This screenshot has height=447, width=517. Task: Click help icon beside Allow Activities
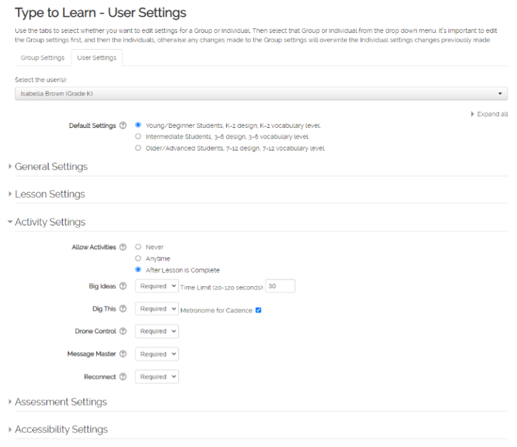coord(123,247)
